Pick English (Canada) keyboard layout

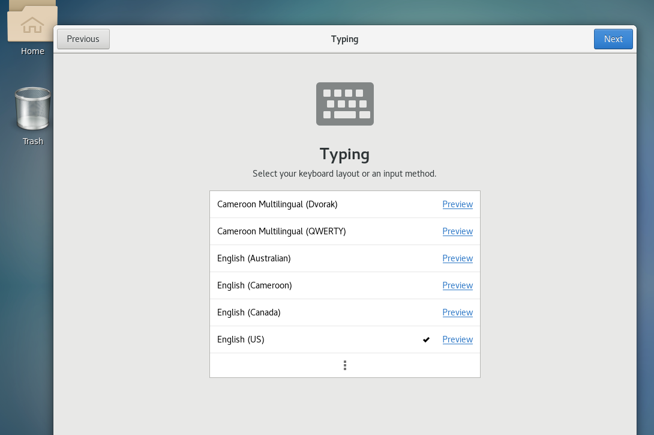point(345,312)
